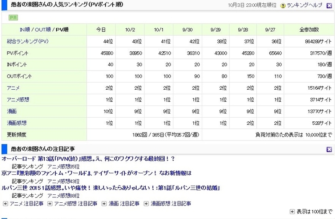The image size is (335, 219).
Task: Click today's 漫画 rank 10位
Action: (108, 111)
